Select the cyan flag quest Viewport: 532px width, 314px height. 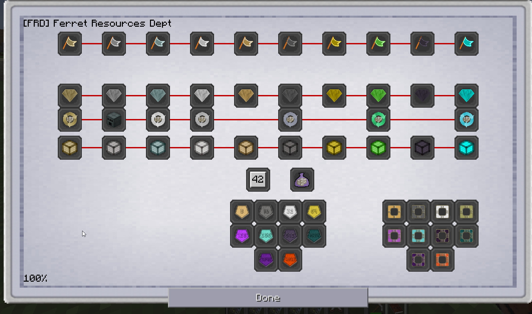click(467, 44)
